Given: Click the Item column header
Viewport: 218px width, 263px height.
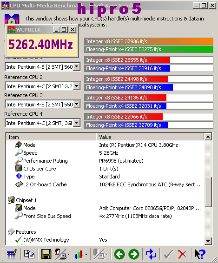Looking at the screenshot, I should tap(51, 137).
